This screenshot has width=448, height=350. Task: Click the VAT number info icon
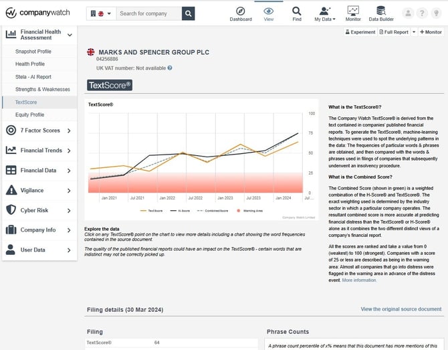click(x=170, y=68)
